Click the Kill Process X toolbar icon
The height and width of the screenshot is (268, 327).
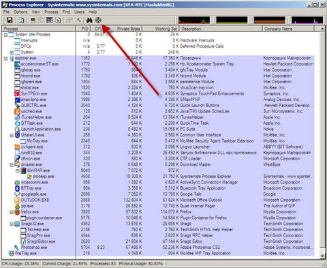(78, 20)
